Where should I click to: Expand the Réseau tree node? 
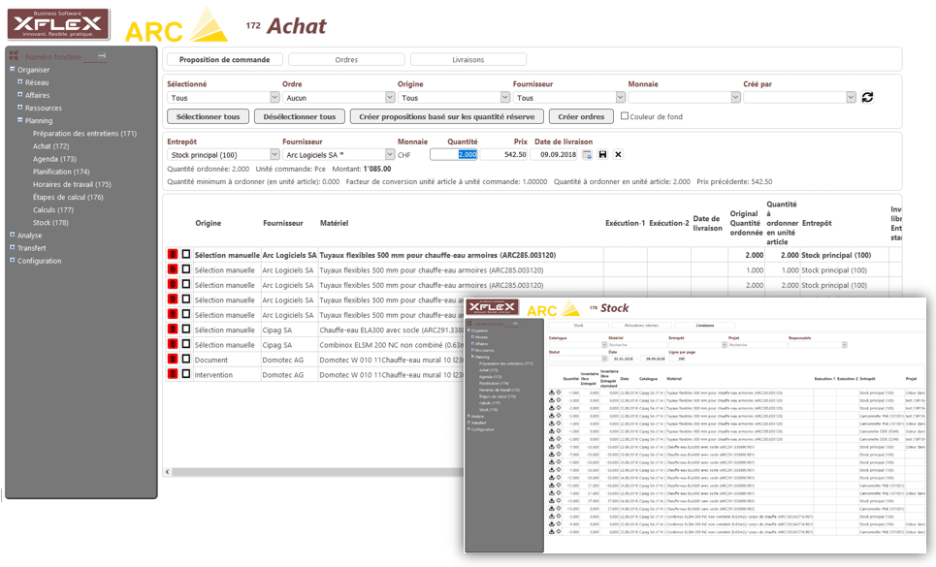click(19, 81)
